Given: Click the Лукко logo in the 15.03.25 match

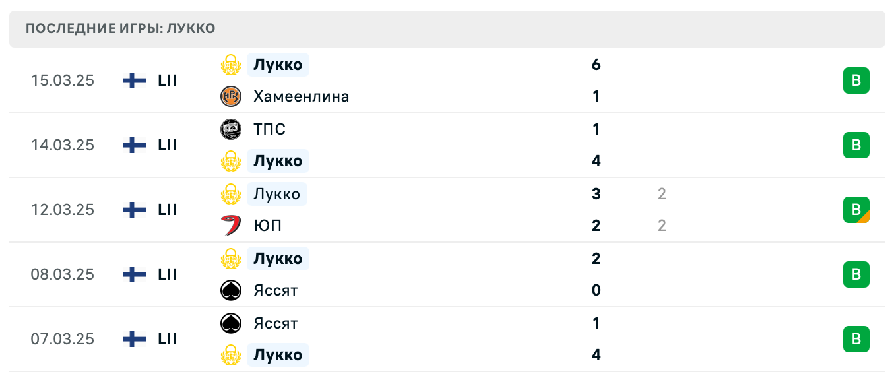Looking at the screenshot, I should (231, 65).
